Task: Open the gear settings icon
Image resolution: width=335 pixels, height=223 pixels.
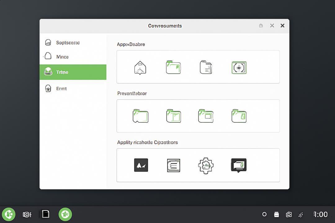Action: click(206, 166)
